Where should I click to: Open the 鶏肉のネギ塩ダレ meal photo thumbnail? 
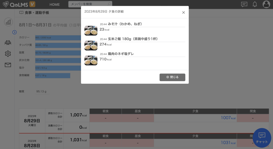click(x=91, y=60)
